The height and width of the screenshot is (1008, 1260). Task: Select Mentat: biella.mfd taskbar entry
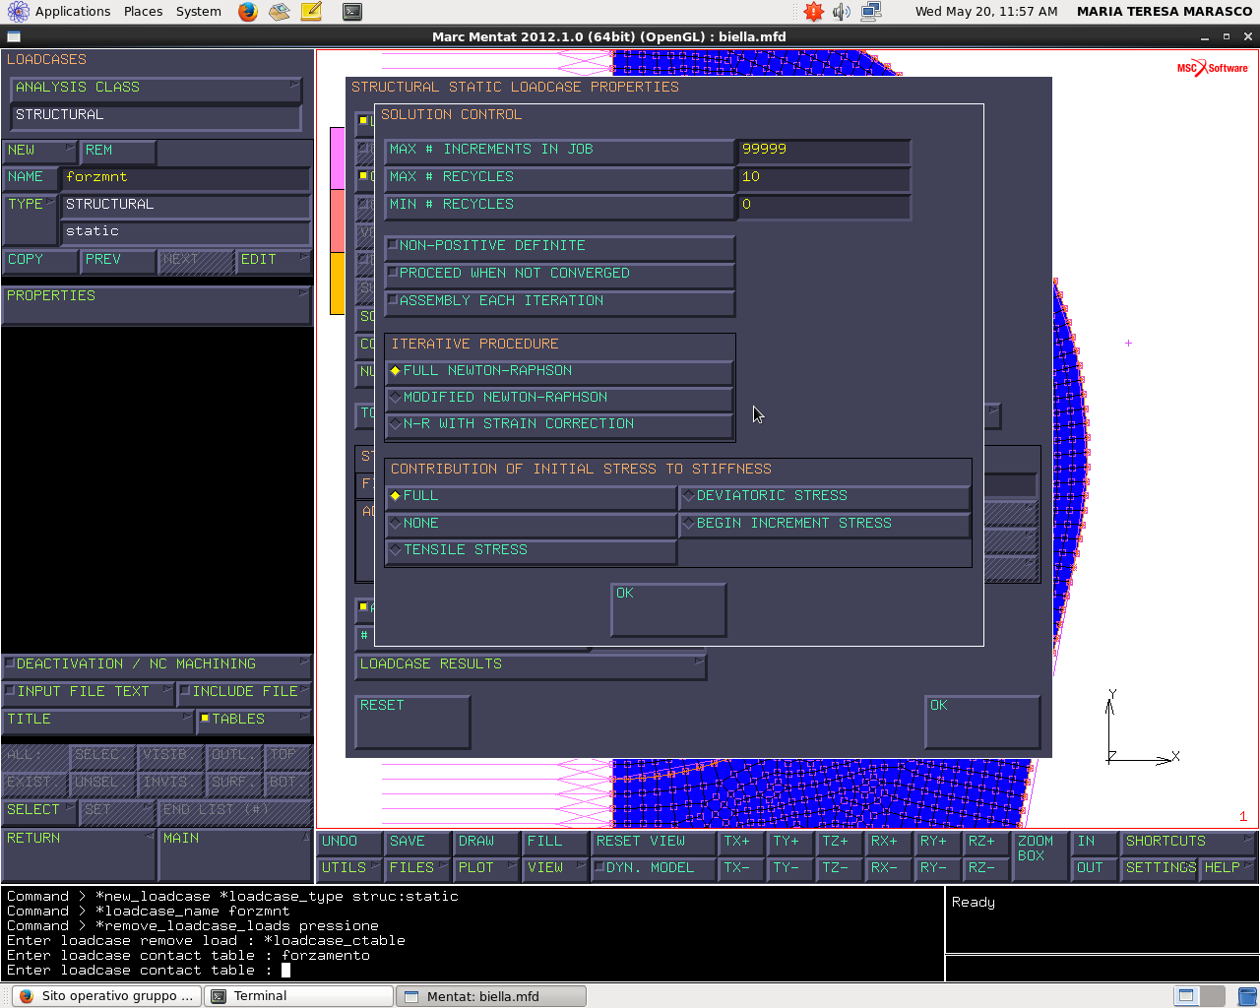click(491, 996)
